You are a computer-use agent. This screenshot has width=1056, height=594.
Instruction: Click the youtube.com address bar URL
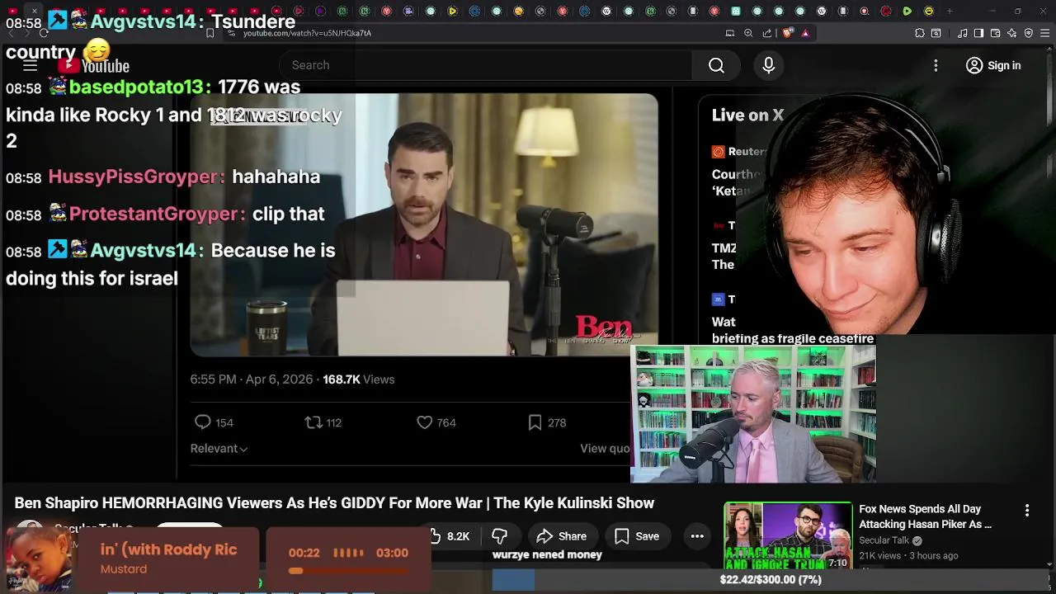[307, 33]
